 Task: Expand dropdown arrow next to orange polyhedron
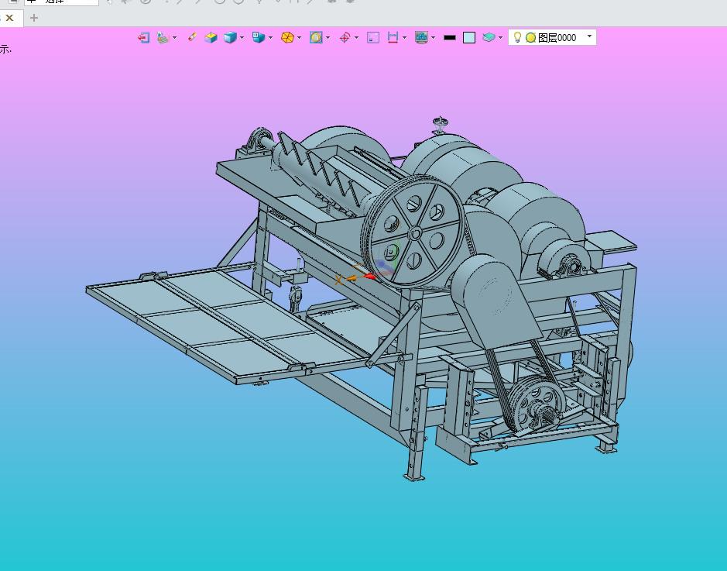299,37
